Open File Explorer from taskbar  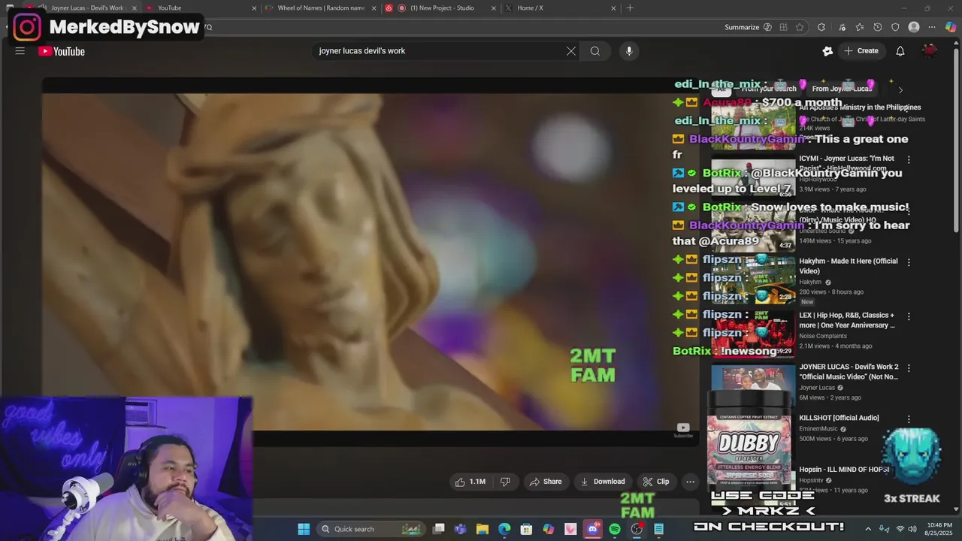[x=483, y=529]
